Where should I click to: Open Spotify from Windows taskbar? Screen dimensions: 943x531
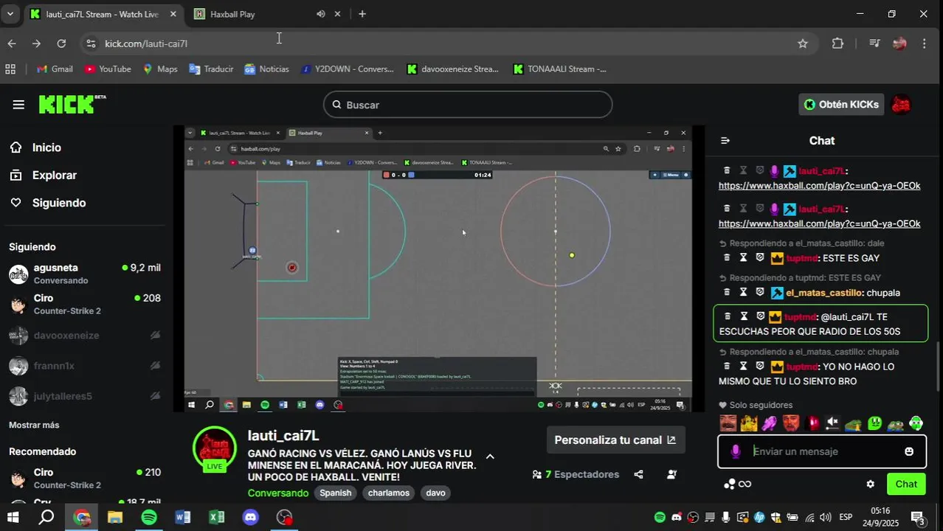[x=149, y=517]
